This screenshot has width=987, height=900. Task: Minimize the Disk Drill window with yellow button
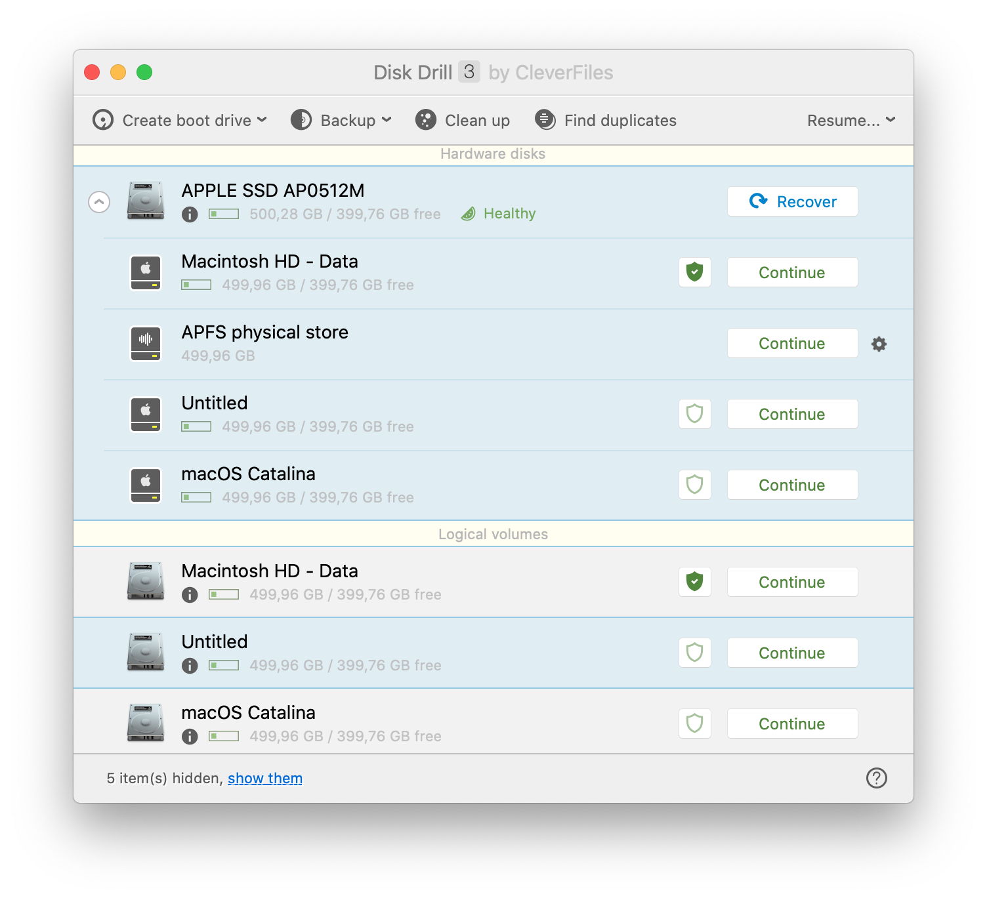[x=118, y=72]
